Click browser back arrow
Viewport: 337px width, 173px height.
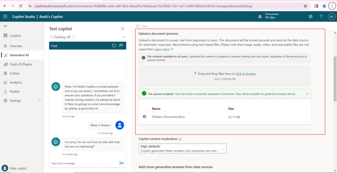pyautogui.click(x=5, y=6)
